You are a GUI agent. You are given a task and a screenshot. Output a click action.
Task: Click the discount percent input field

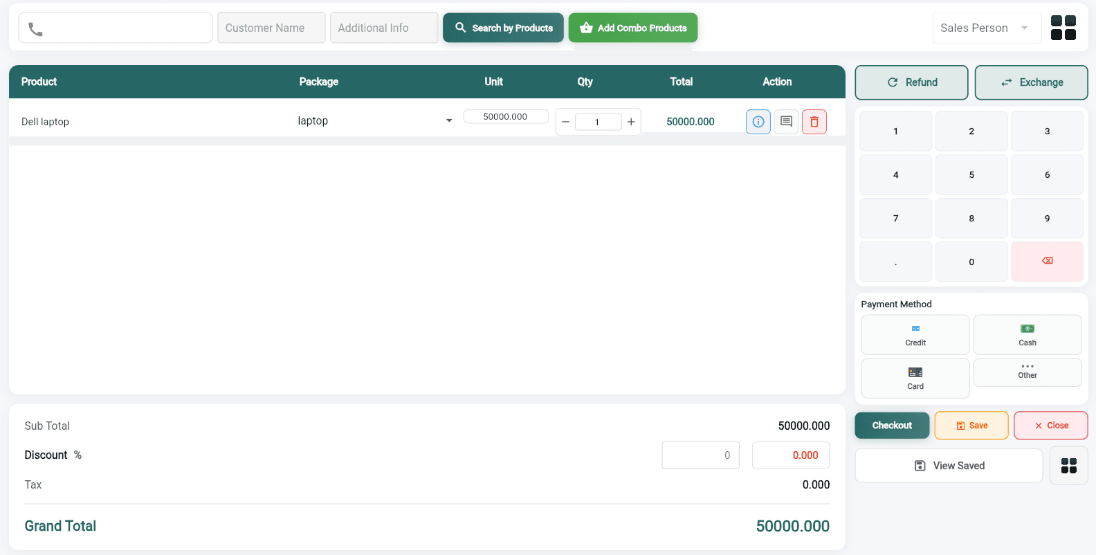pyautogui.click(x=701, y=455)
